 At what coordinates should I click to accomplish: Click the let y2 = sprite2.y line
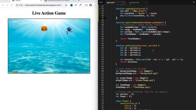click(130, 55)
